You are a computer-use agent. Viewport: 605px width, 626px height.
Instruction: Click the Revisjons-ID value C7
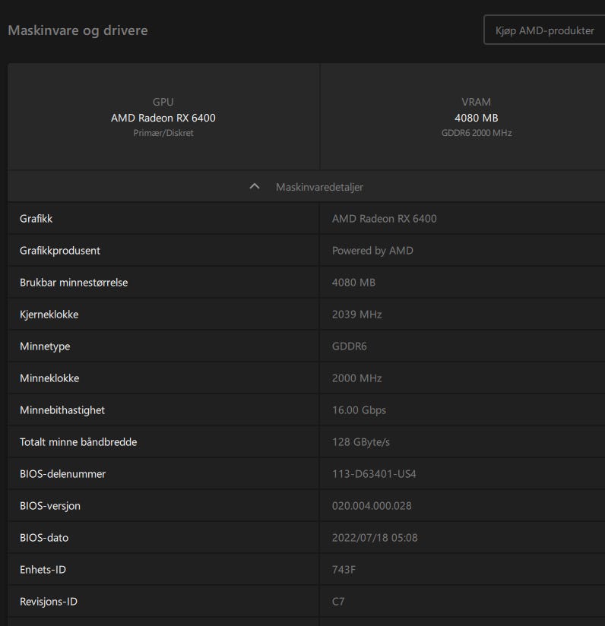tap(338, 602)
